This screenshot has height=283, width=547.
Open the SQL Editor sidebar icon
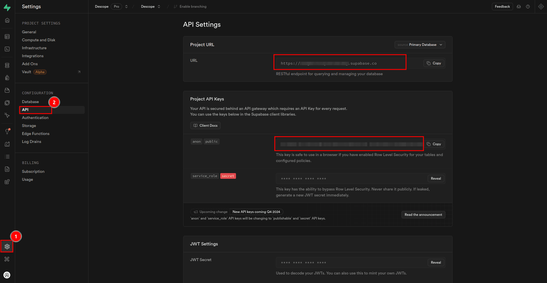tap(7, 49)
